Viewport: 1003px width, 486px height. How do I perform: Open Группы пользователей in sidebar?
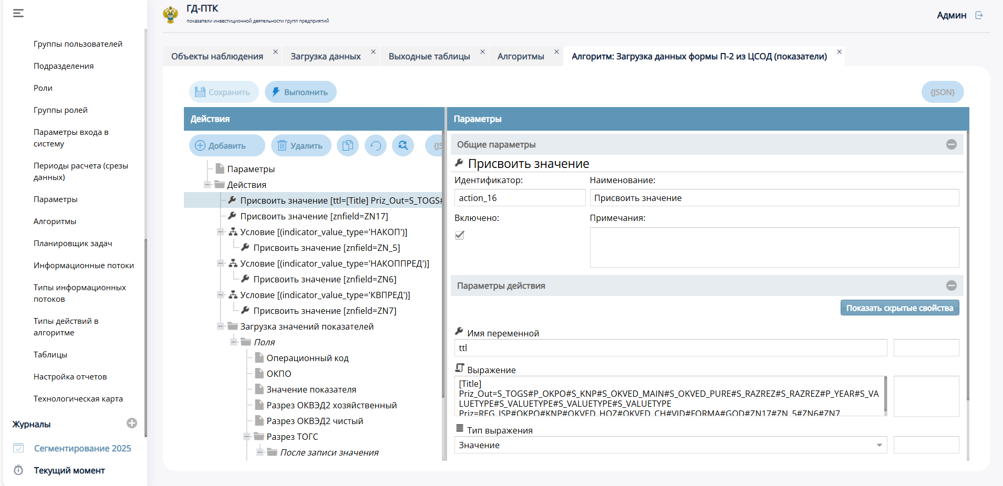coord(78,44)
